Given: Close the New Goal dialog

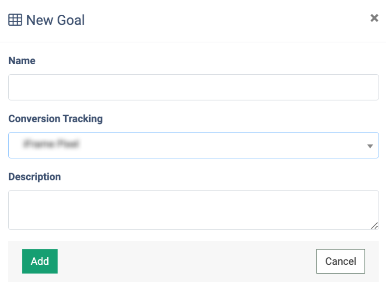Looking at the screenshot, I should point(374,18).
